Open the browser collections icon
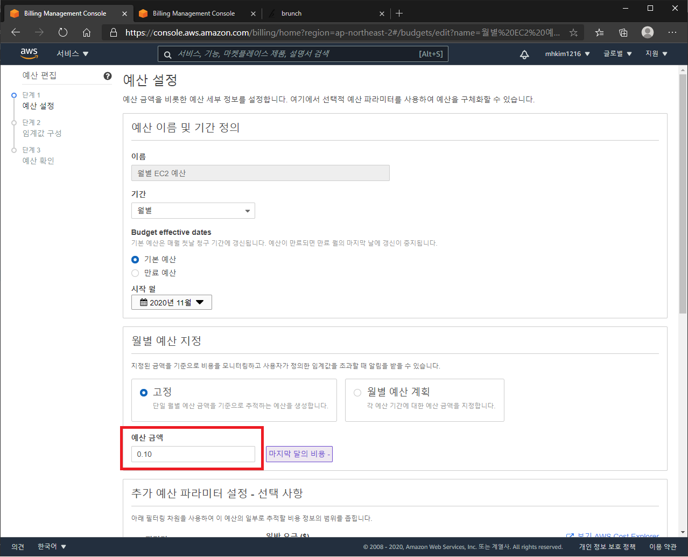The height and width of the screenshot is (557, 688). [623, 32]
